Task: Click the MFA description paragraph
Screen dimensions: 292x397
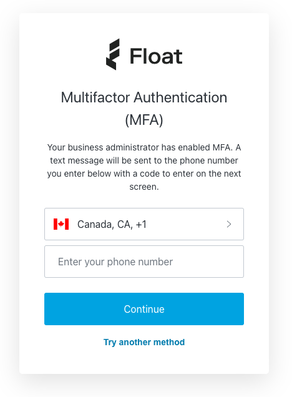Action: 144,167
